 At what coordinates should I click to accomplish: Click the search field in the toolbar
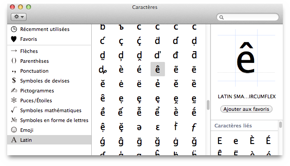(248, 17)
